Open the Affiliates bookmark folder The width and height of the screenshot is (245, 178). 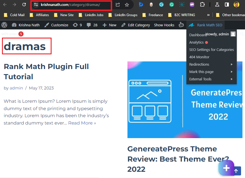tap(39, 15)
